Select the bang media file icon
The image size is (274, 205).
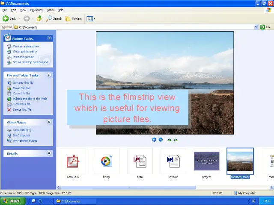coord(106,161)
